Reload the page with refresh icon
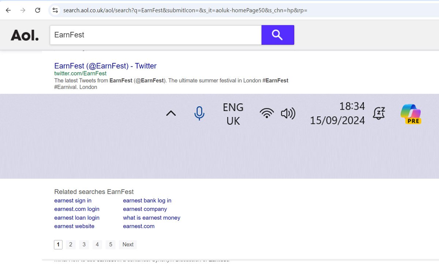This screenshot has width=439, height=269. 37,10
